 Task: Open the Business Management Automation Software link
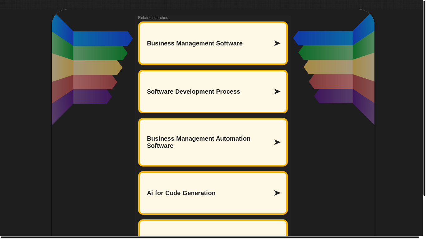213,142
